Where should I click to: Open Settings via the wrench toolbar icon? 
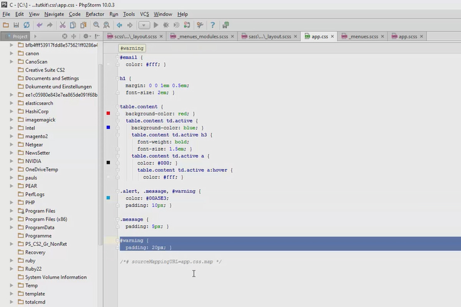point(200,25)
